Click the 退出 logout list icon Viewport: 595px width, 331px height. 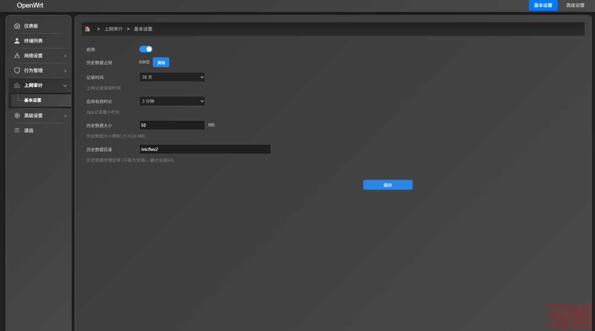[17, 131]
